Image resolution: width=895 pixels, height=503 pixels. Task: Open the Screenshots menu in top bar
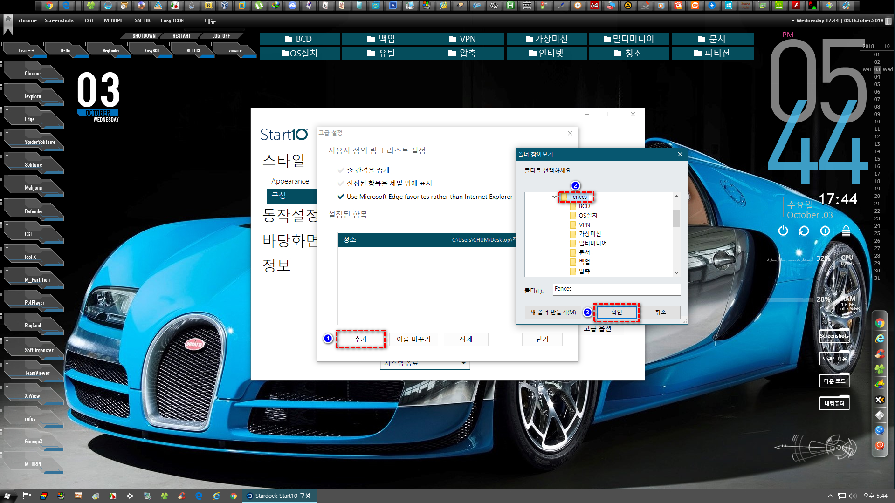pos(59,20)
